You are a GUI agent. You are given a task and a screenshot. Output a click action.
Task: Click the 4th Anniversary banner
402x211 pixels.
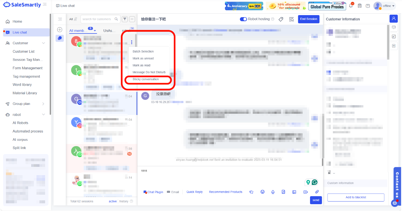click(x=244, y=6)
